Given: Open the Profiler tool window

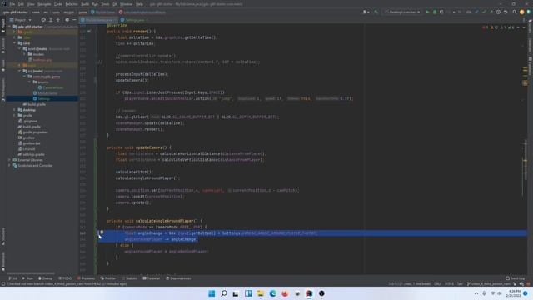Looking at the screenshot, I should [x=108, y=278].
